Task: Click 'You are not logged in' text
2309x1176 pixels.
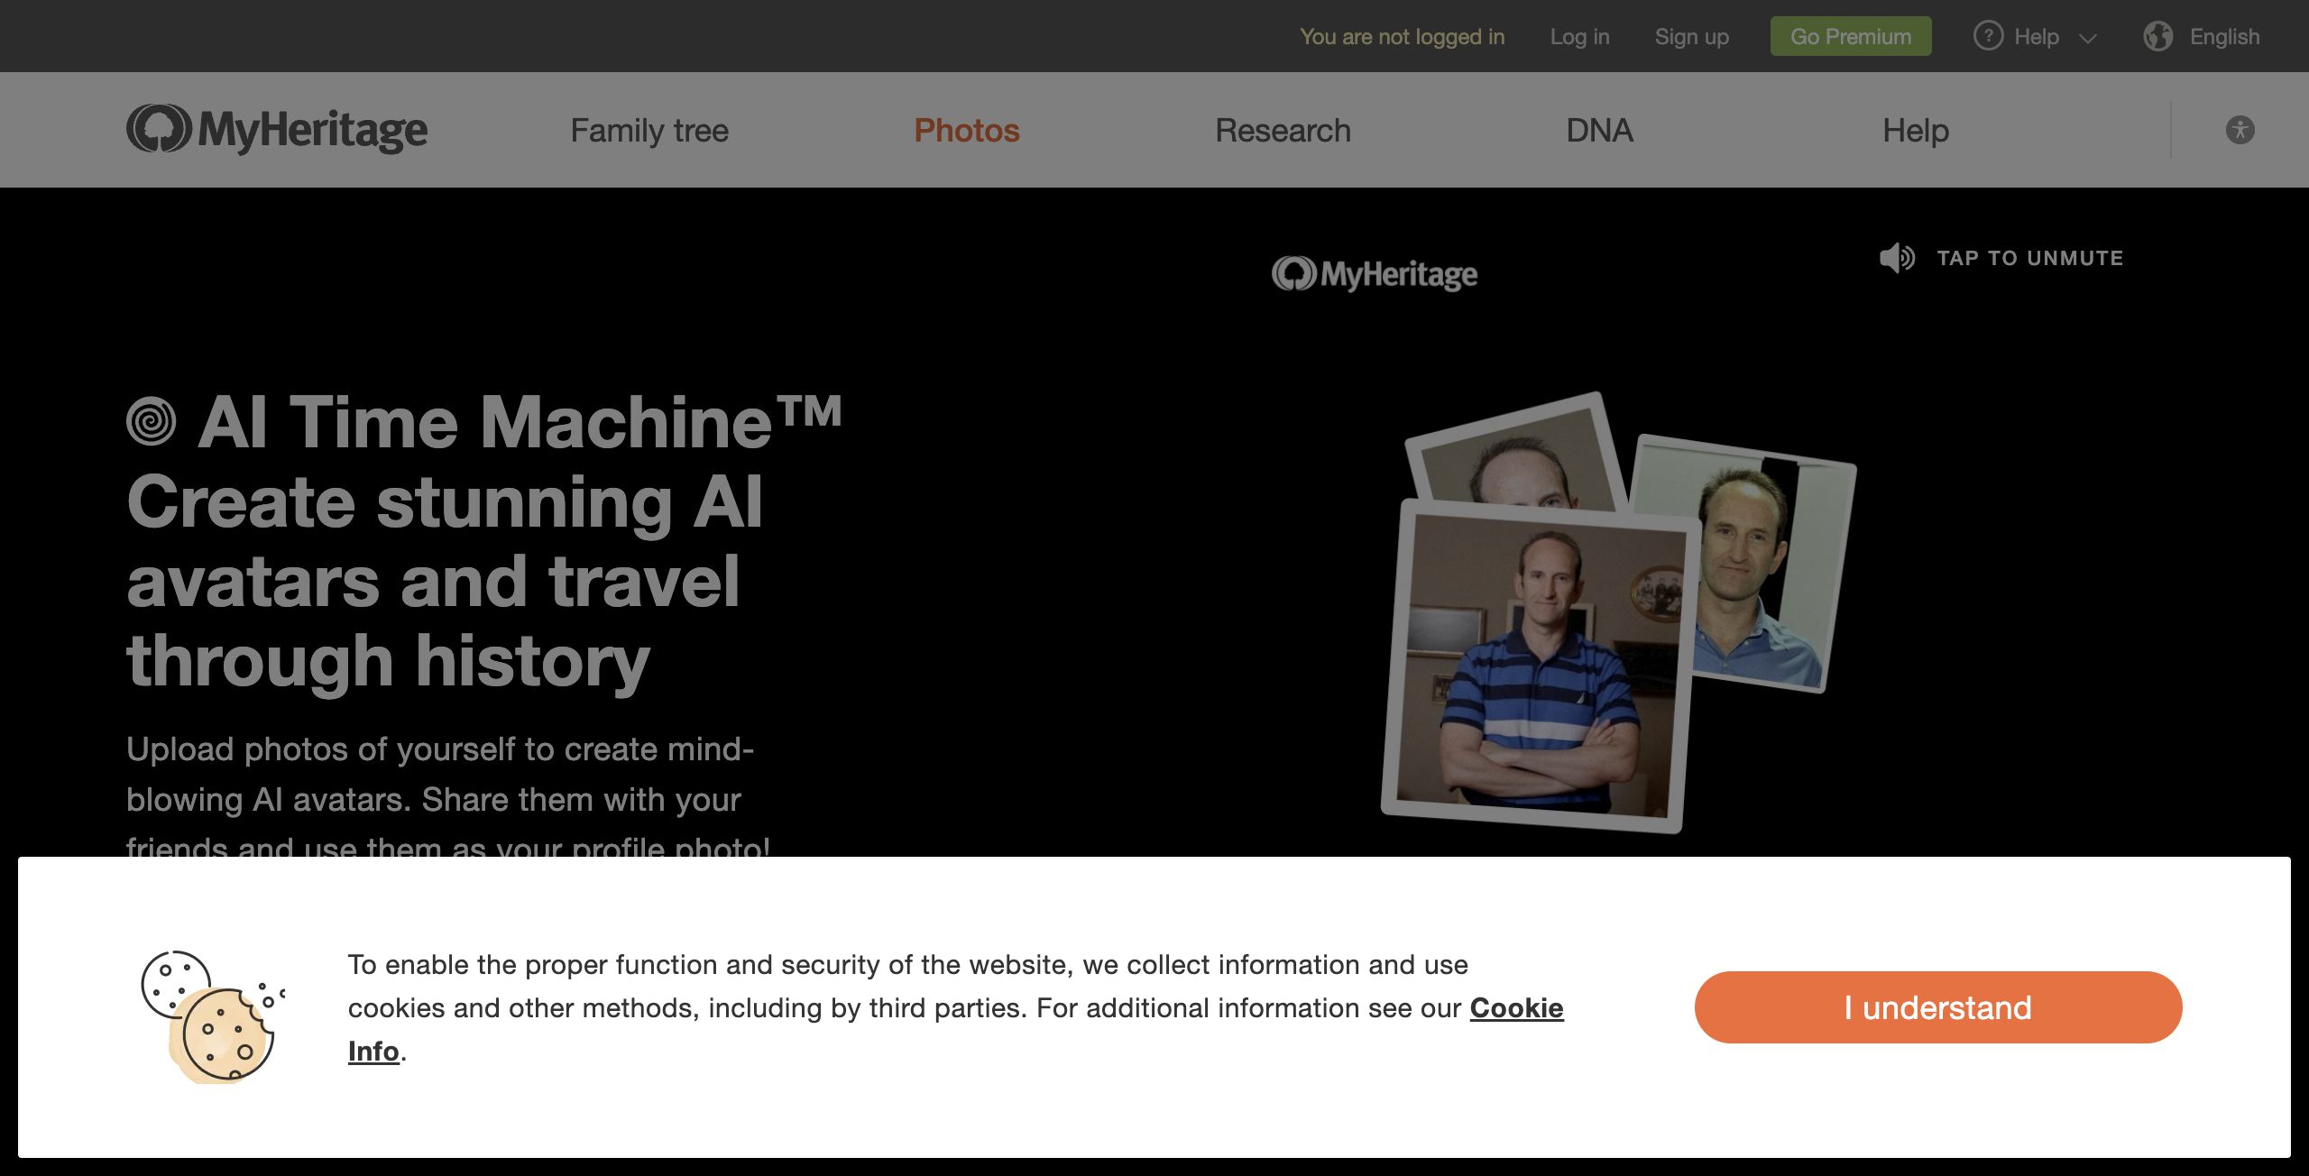Action: (x=1402, y=37)
